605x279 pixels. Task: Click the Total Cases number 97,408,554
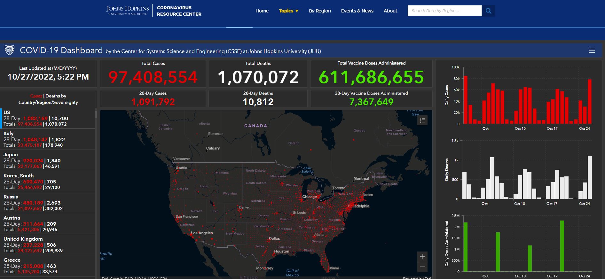[153, 77]
